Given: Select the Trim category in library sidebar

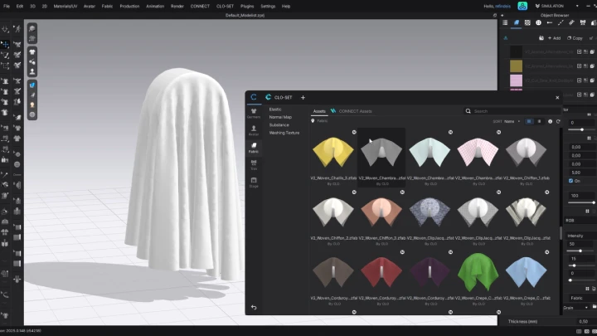Looking at the screenshot, I should pyautogui.click(x=254, y=165).
